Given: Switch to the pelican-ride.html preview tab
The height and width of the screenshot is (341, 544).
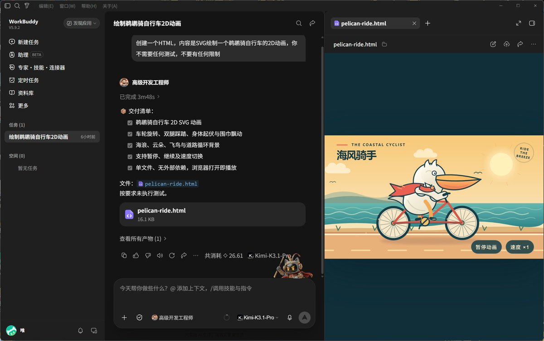Looking at the screenshot, I should point(374,23).
